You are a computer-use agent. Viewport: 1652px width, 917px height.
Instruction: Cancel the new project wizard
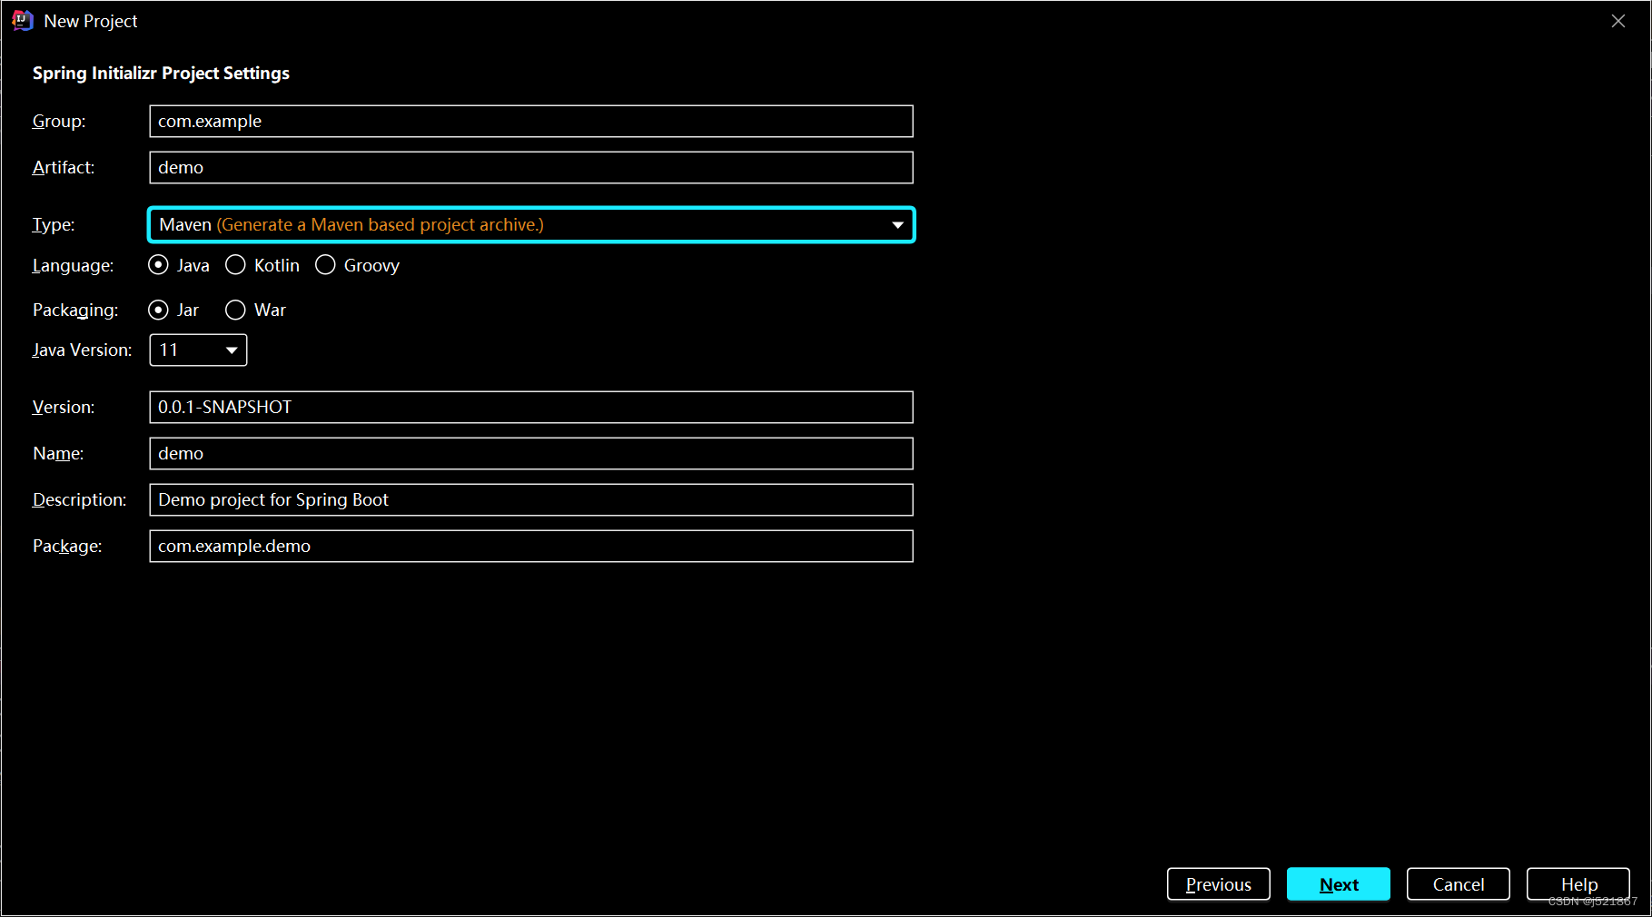pyautogui.click(x=1458, y=884)
